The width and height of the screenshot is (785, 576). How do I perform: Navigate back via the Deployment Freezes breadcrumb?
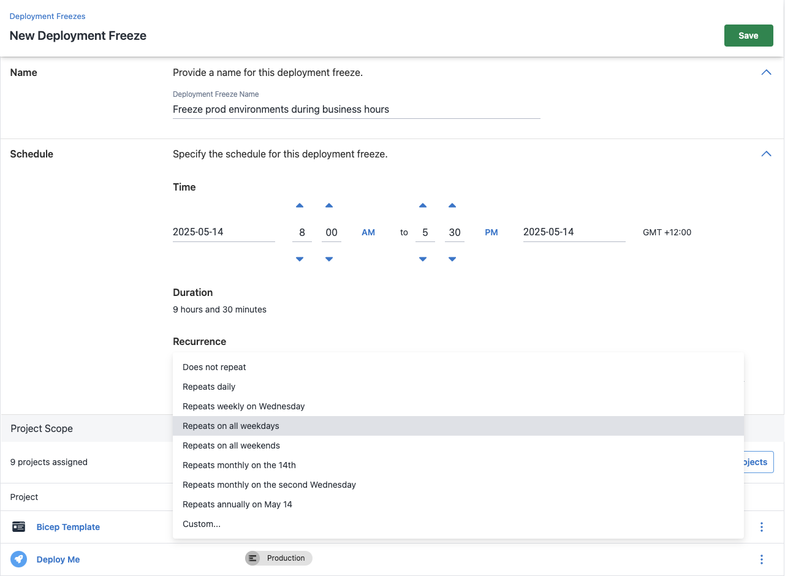click(x=47, y=16)
